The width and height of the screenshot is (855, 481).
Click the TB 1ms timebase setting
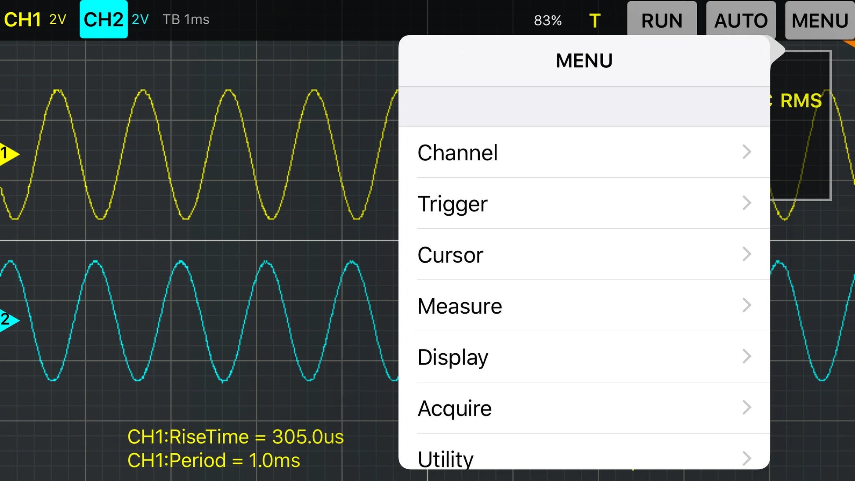[x=186, y=20]
